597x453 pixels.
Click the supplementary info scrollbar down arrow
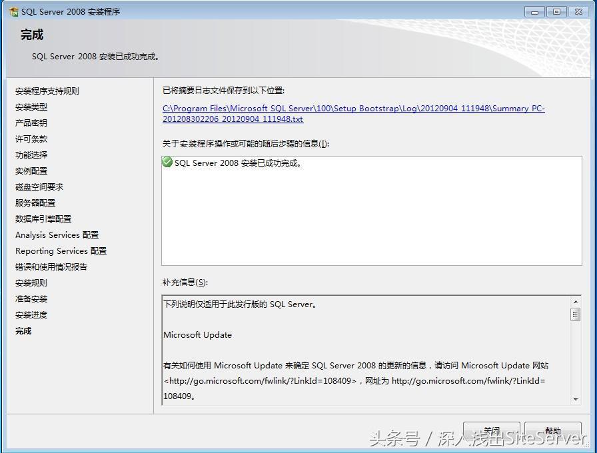(576, 399)
